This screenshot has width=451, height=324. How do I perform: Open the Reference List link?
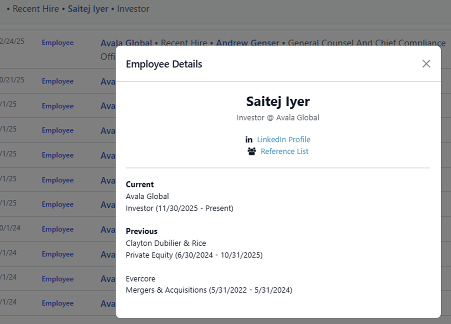point(284,151)
